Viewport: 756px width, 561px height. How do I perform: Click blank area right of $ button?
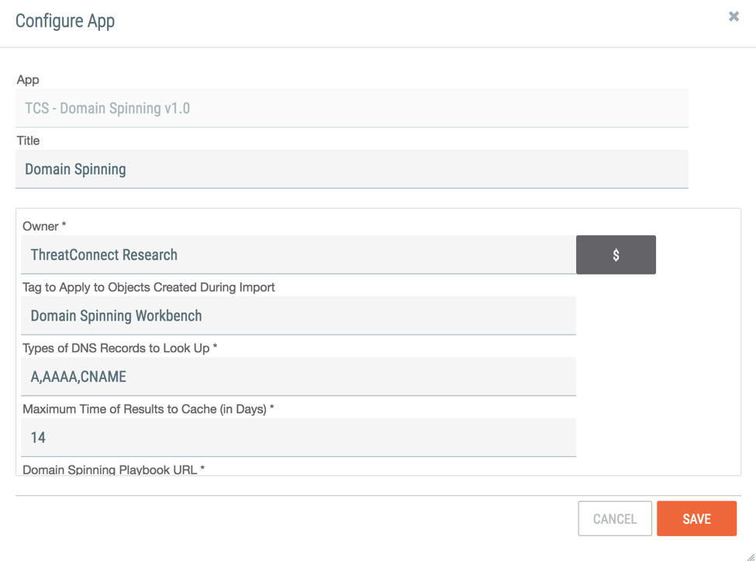coord(697,255)
